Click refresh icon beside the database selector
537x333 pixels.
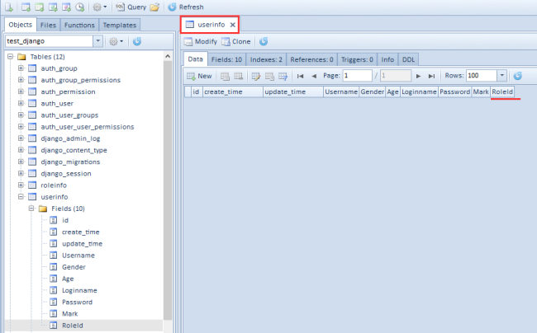coord(137,41)
